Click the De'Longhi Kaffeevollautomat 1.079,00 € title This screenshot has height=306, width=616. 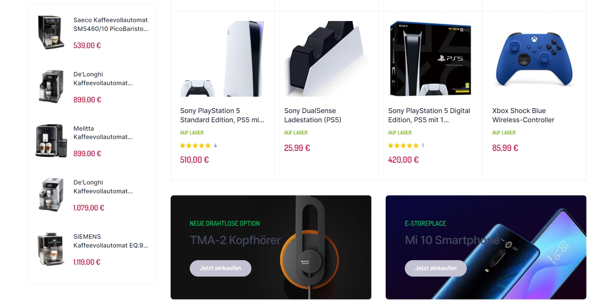(103, 187)
